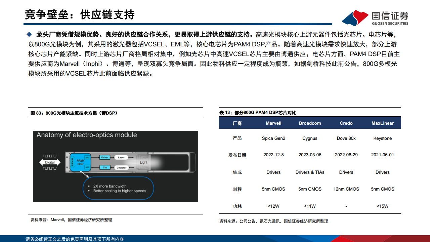
Task: Select the Driver block in the module diagram
Action: coord(105,157)
